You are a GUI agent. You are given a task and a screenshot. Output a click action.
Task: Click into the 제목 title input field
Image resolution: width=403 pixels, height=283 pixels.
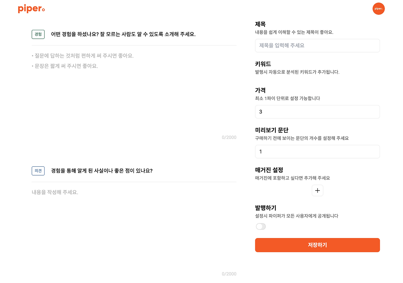[317, 46]
